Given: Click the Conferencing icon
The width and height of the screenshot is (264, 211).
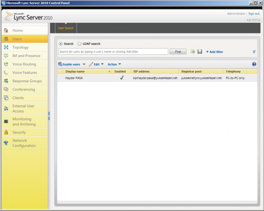Looking at the screenshot, I should click(6, 89).
